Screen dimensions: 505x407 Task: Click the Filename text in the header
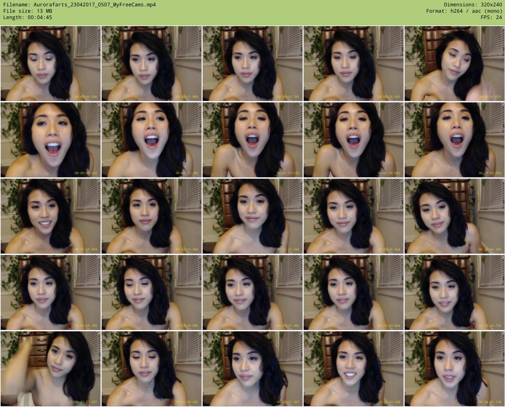click(80, 5)
